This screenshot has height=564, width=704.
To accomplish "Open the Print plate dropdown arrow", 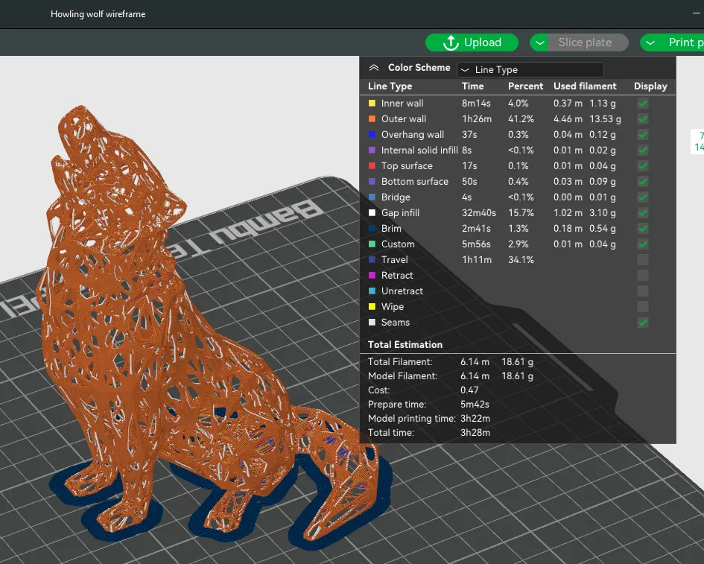I will pyautogui.click(x=650, y=42).
